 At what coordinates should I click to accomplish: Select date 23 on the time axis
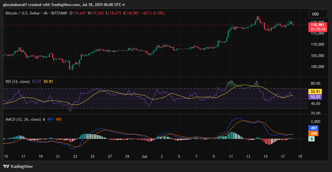point(75,156)
